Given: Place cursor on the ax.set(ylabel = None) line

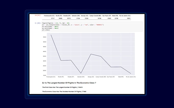Looking at the screenshot, I should pyautogui.click(x=50, y=28).
